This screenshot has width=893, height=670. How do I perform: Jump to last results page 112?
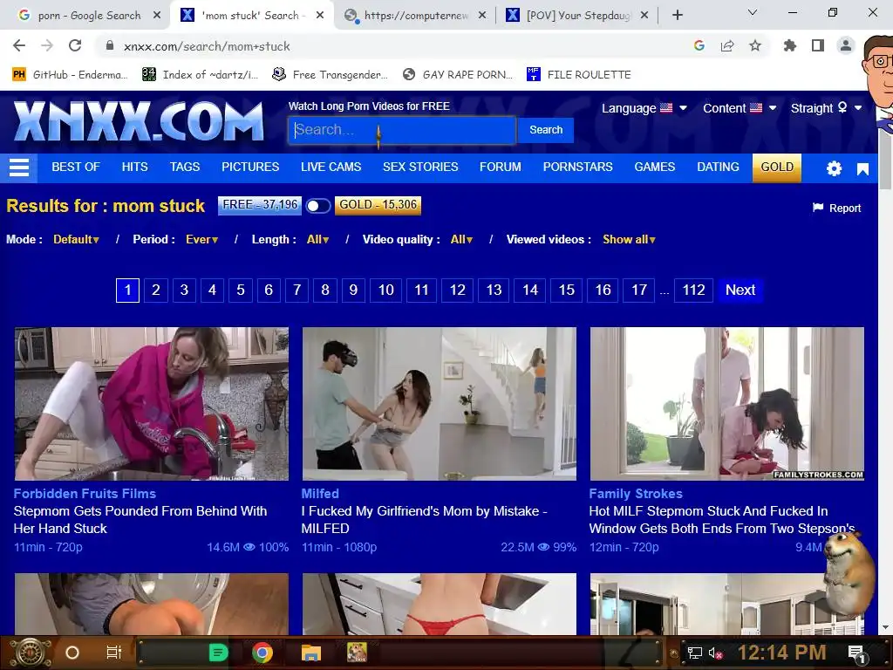(693, 290)
